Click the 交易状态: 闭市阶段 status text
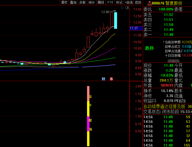 [161, 112]
